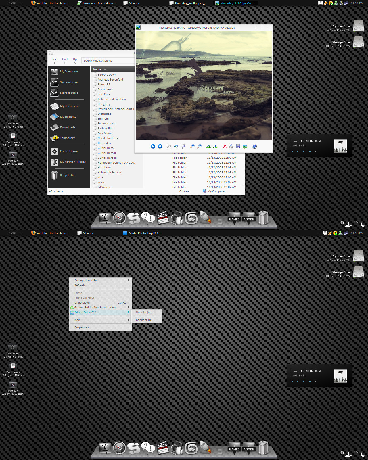Click the Fwd navigation button in Albums window
This screenshot has height=460, width=368.
pyautogui.click(x=65, y=61)
